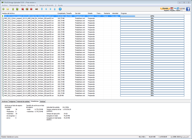Click the Subiendo status cell
Image resolution: width=192 pixels, height=139 pixels.
[91, 16]
